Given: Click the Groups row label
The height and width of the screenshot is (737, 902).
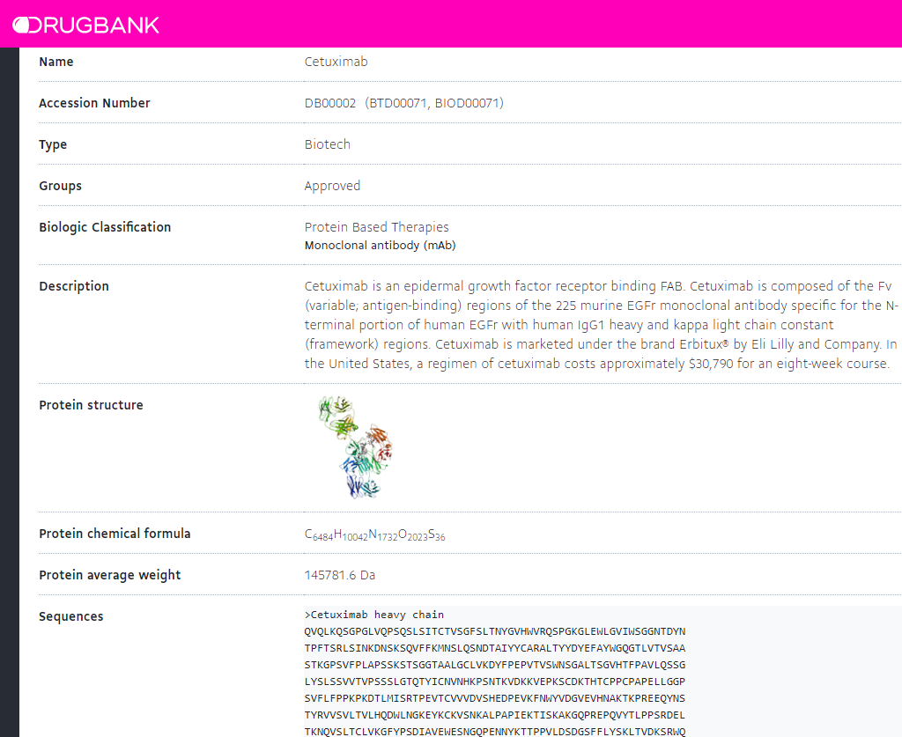Looking at the screenshot, I should (x=60, y=186).
